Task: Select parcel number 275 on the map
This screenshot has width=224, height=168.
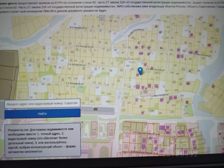Action: coord(124,110)
